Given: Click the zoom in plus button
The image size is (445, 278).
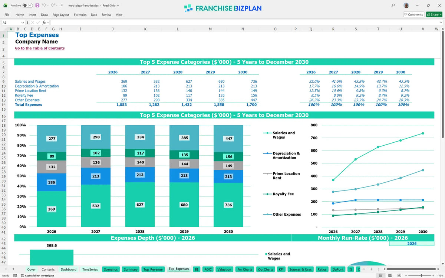Looking at the screenshot, I should tap(433, 275).
